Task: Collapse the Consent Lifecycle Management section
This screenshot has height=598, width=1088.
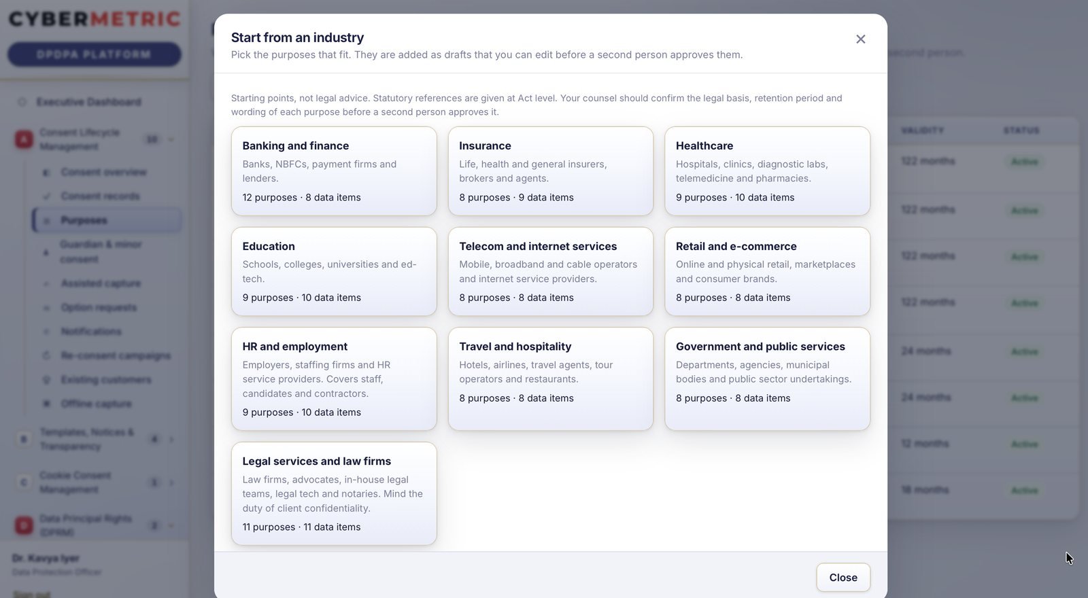Action: (x=171, y=139)
